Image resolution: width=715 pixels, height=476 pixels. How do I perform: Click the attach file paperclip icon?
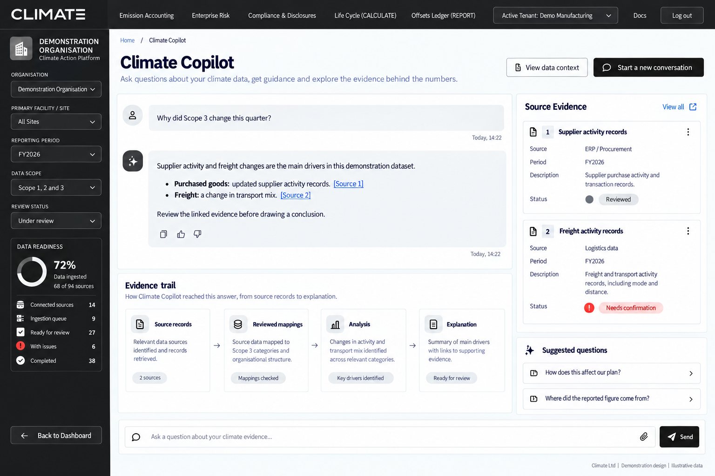(644, 436)
